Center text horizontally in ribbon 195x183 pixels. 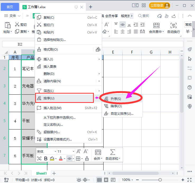(x=123, y=32)
